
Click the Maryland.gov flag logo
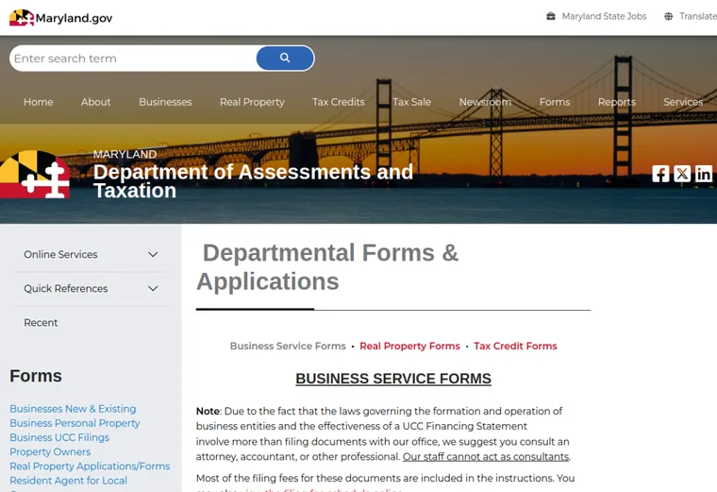(22, 17)
